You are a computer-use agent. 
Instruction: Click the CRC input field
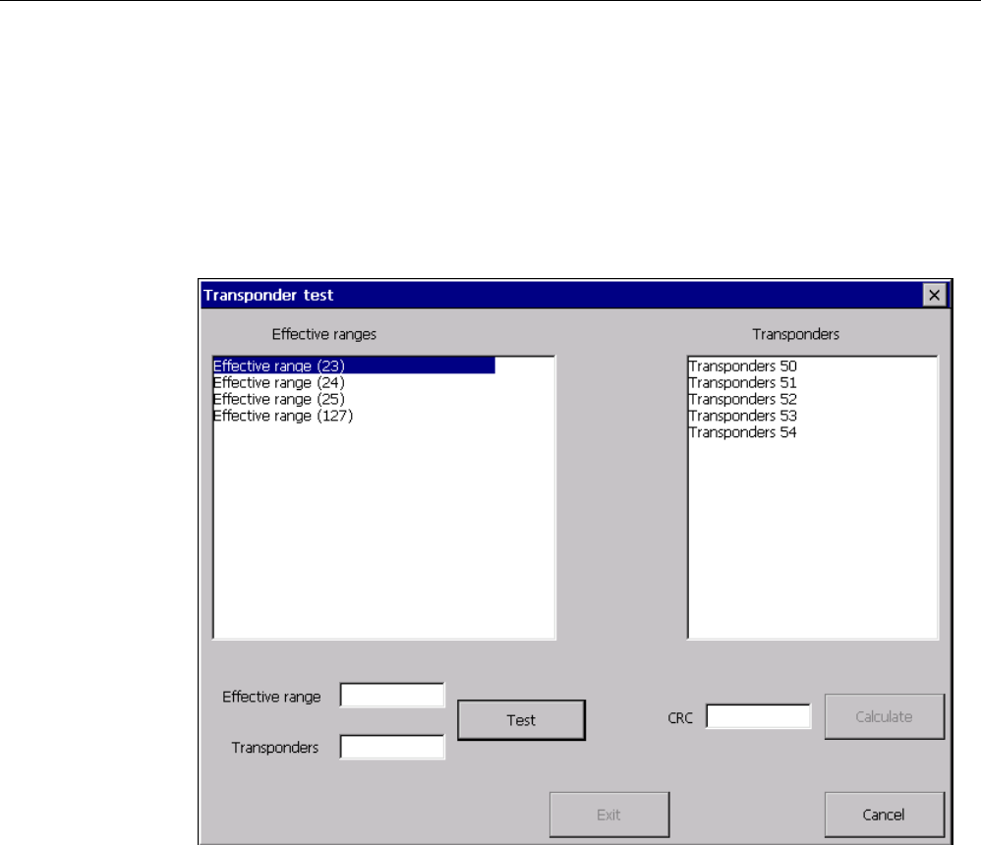[758, 716]
